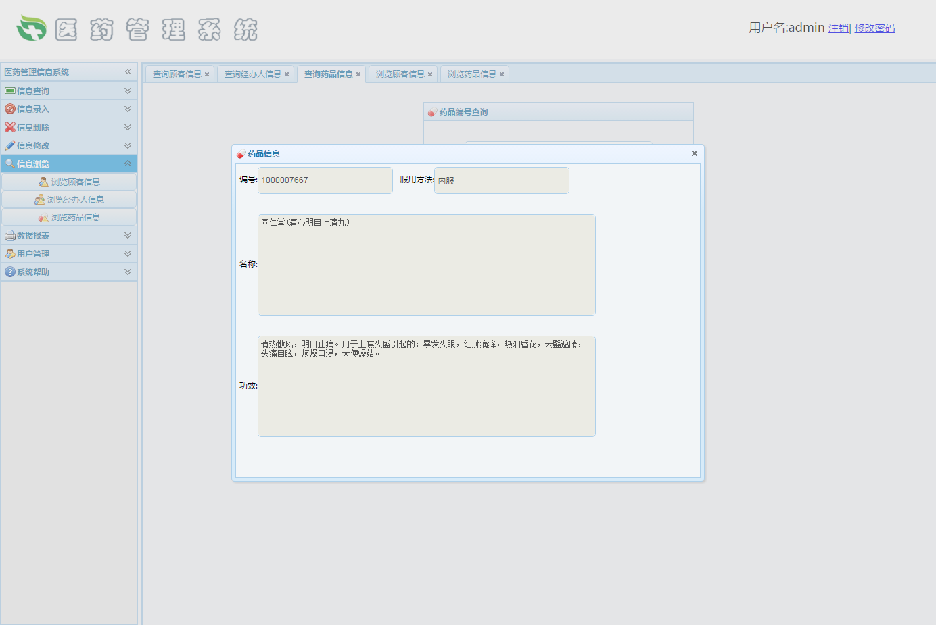The height and width of the screenshot is (625, 936).
Task: Close the 查询经办人信息 tab
Action: [287, 74]
